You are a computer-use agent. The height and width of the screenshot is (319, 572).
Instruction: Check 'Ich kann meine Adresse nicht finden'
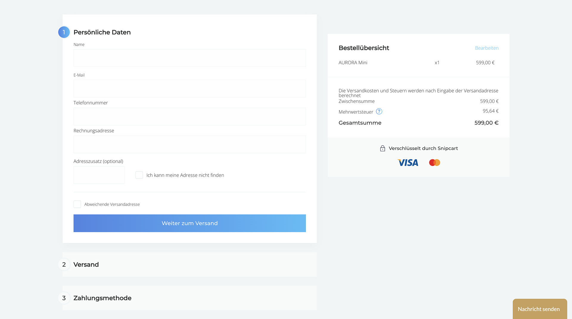pos(139,175)
